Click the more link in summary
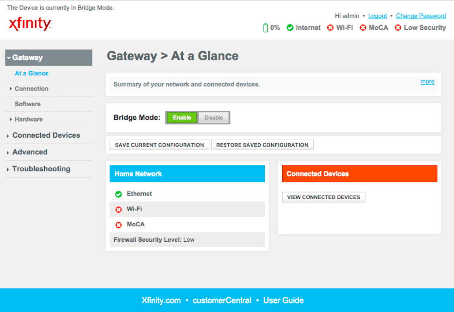Image resolution: width=454 pixels, height=312 pixels. (x=427, y=82)
